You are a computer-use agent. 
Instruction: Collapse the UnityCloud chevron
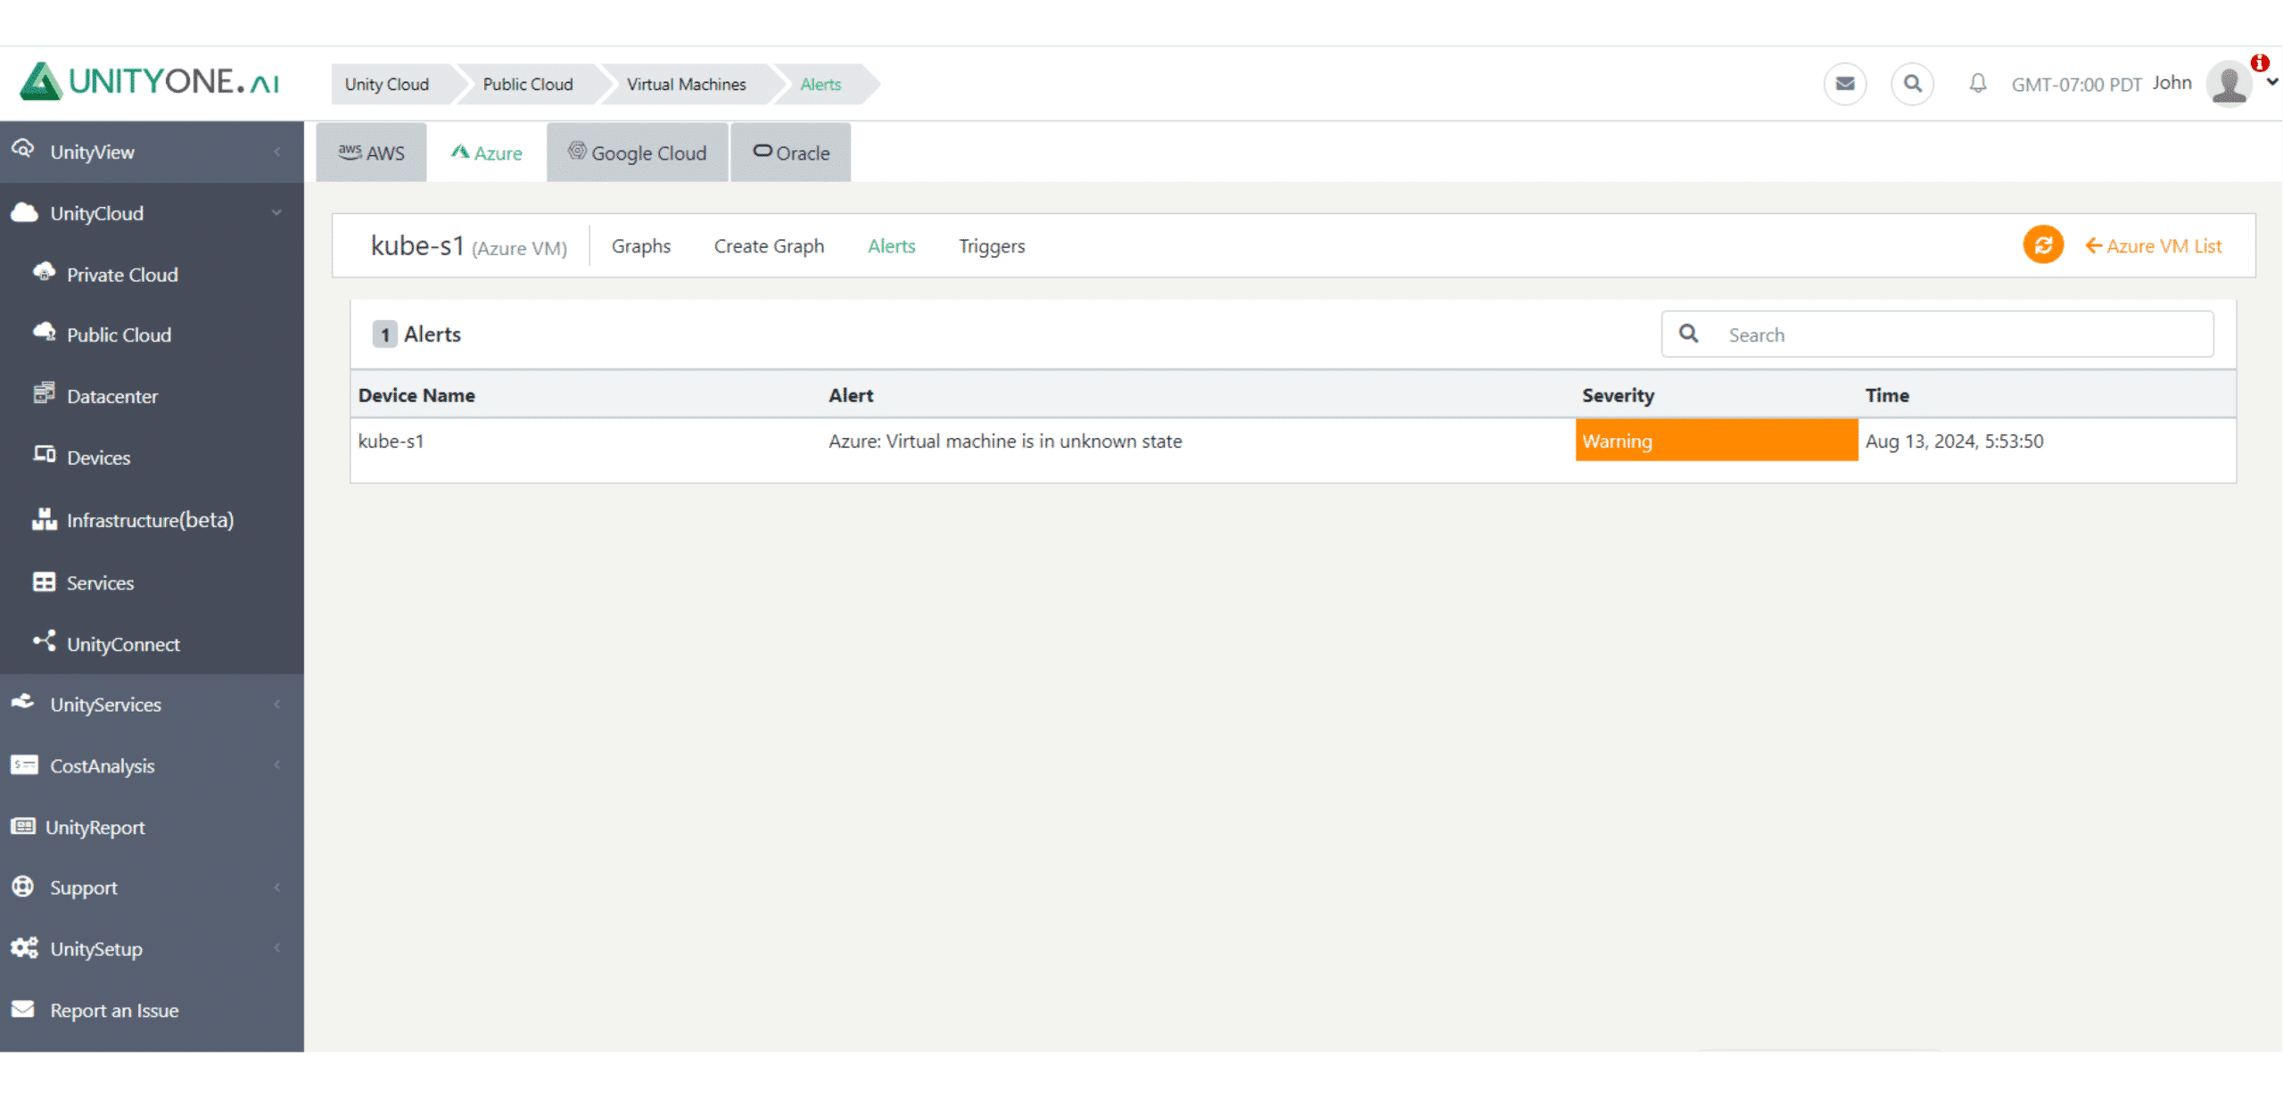pyautogui.click(x=276, y=213)
